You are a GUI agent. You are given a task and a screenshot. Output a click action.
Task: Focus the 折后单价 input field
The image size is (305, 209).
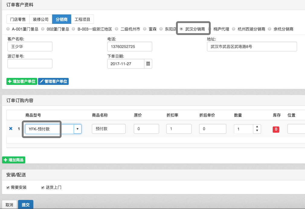point(213,129)
